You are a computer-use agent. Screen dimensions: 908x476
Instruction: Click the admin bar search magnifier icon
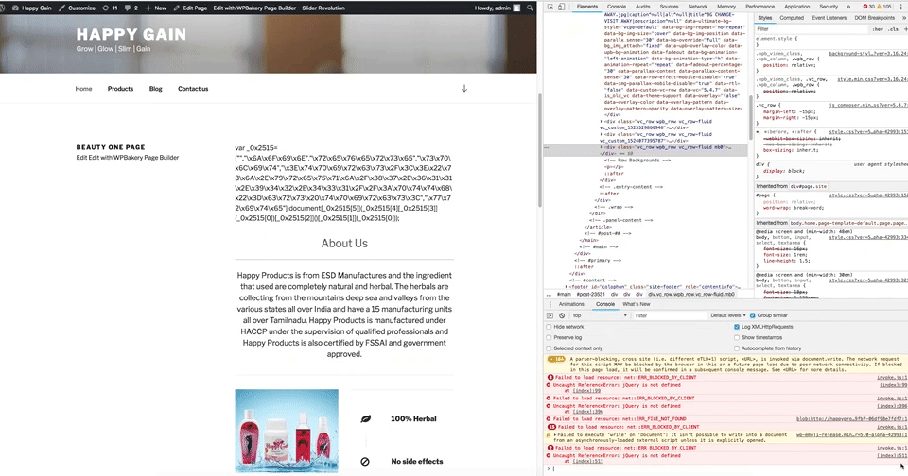(x=530, y=8)
